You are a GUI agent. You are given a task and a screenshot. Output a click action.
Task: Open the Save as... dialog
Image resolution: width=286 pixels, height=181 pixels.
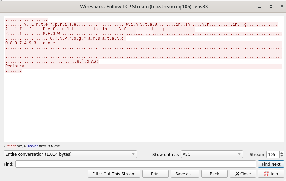click(x=185, y=174)
